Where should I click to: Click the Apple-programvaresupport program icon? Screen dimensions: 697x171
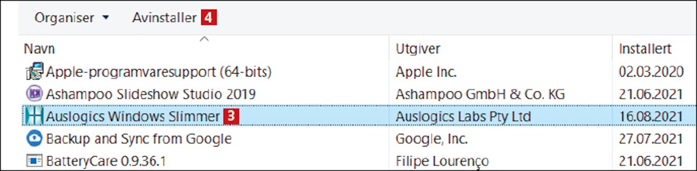[x=34, y=71]
